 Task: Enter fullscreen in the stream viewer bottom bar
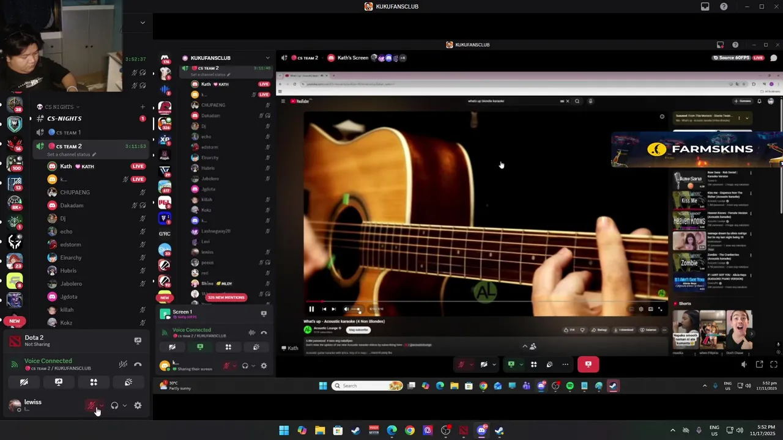pos(774,364)
